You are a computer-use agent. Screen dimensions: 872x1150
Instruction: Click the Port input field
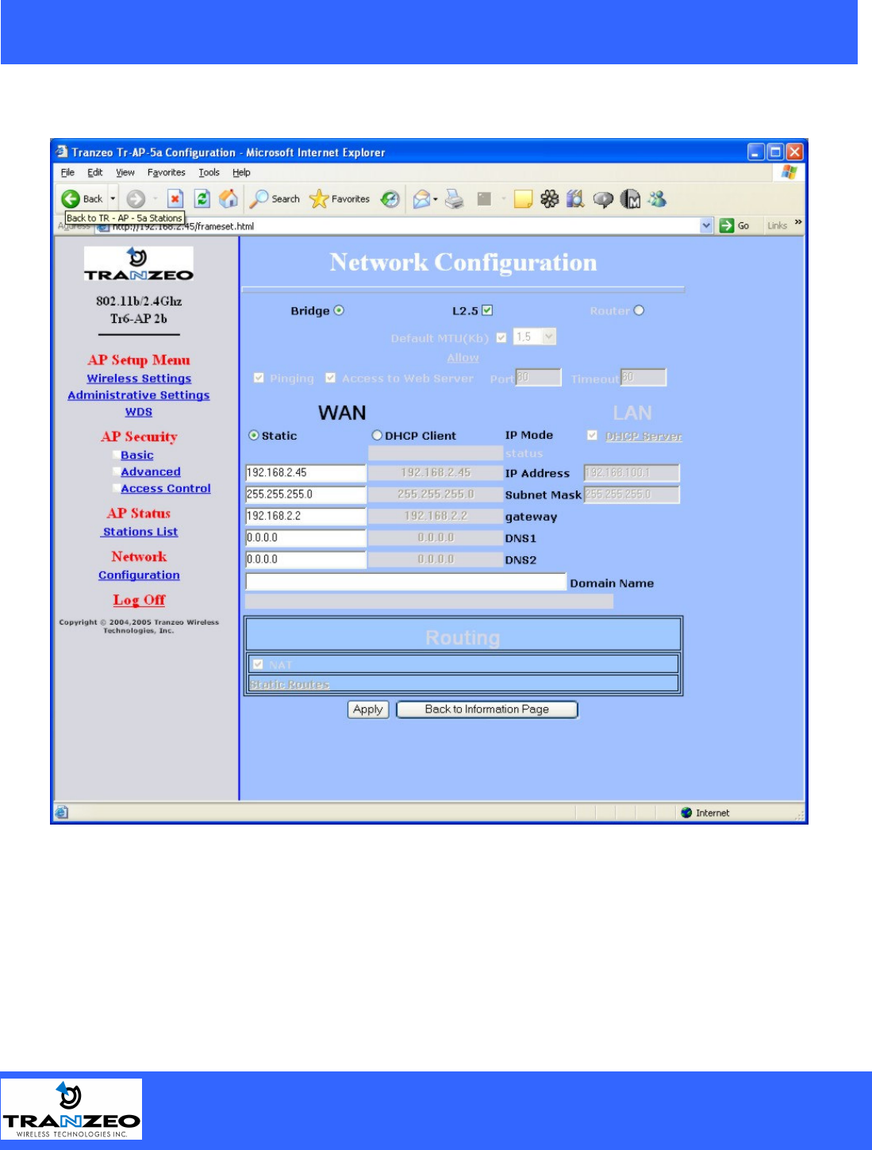538,377
